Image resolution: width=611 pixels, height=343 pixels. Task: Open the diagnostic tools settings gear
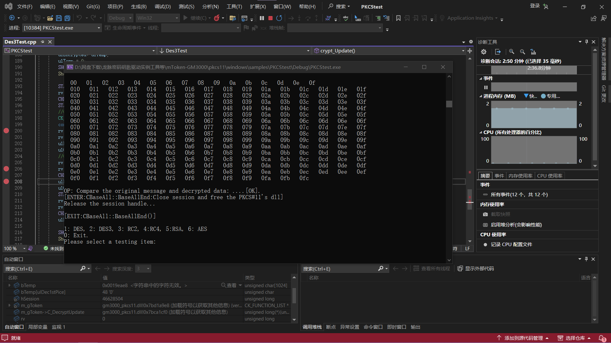click(x=484, y=52)
